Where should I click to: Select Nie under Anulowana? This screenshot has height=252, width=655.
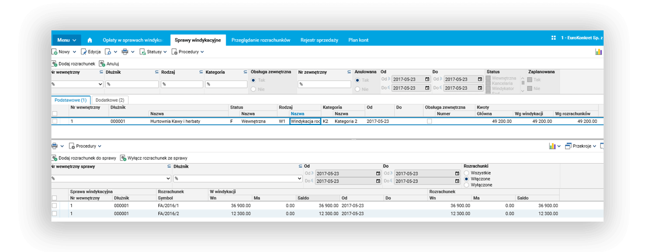point(357,89)
